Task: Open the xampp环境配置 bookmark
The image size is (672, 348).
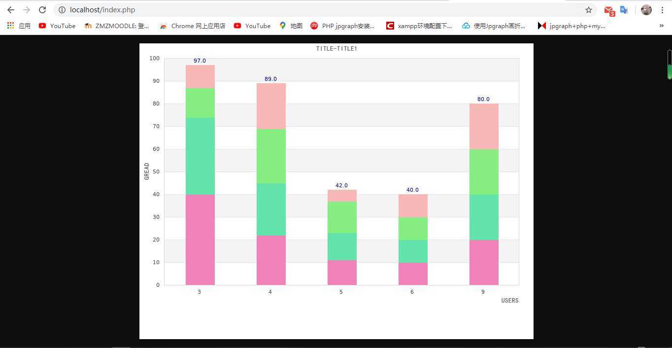Action: (x=419, y=26)
